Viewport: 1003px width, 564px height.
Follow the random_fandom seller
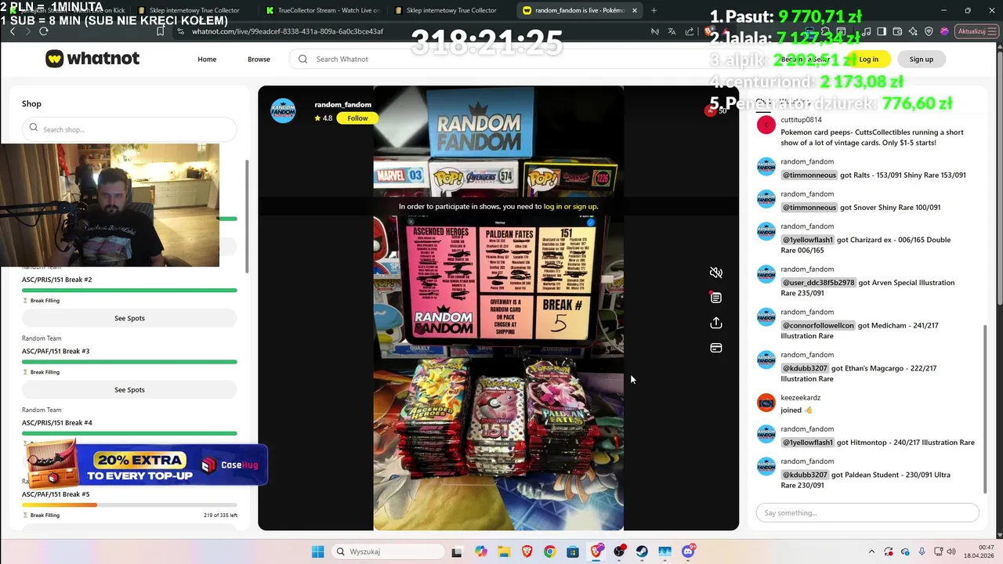[357, 118]
